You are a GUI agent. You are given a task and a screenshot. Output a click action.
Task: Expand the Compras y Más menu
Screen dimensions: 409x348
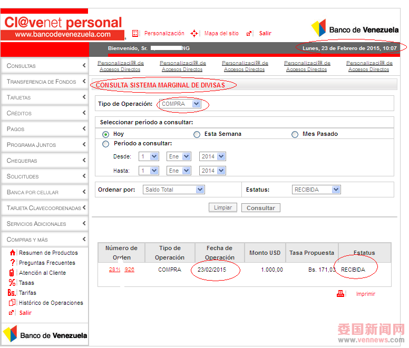[x=45, y=240]
